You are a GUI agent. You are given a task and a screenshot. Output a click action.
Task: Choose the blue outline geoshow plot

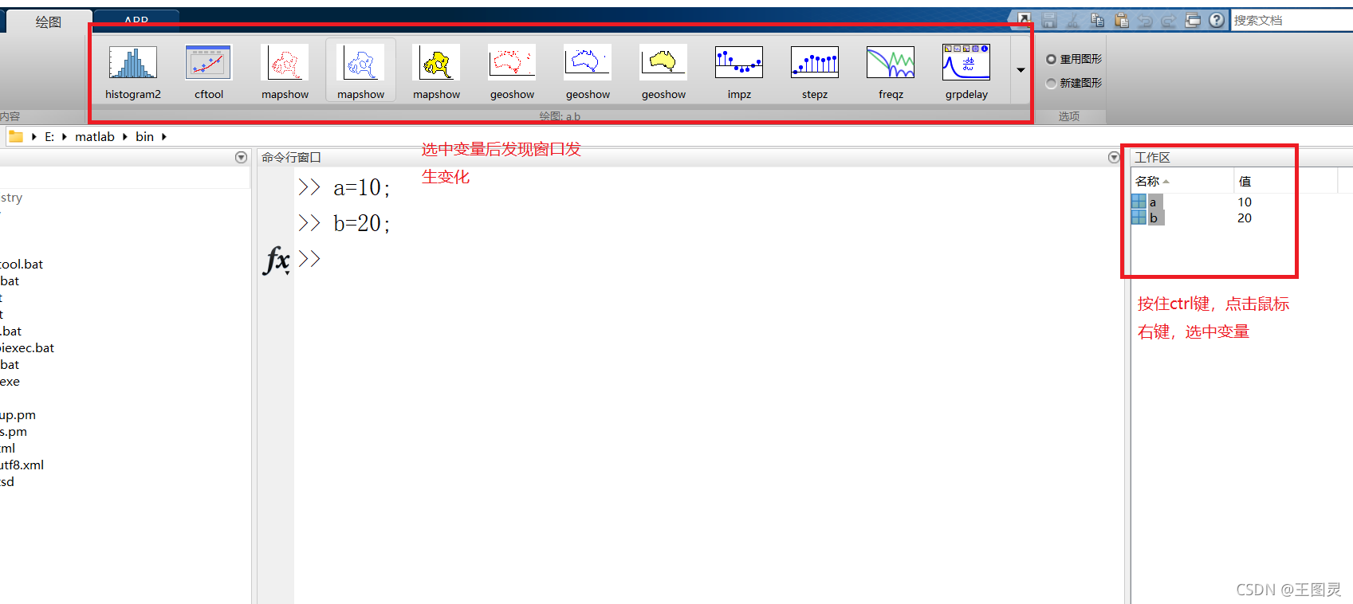(x=588, y=72)
